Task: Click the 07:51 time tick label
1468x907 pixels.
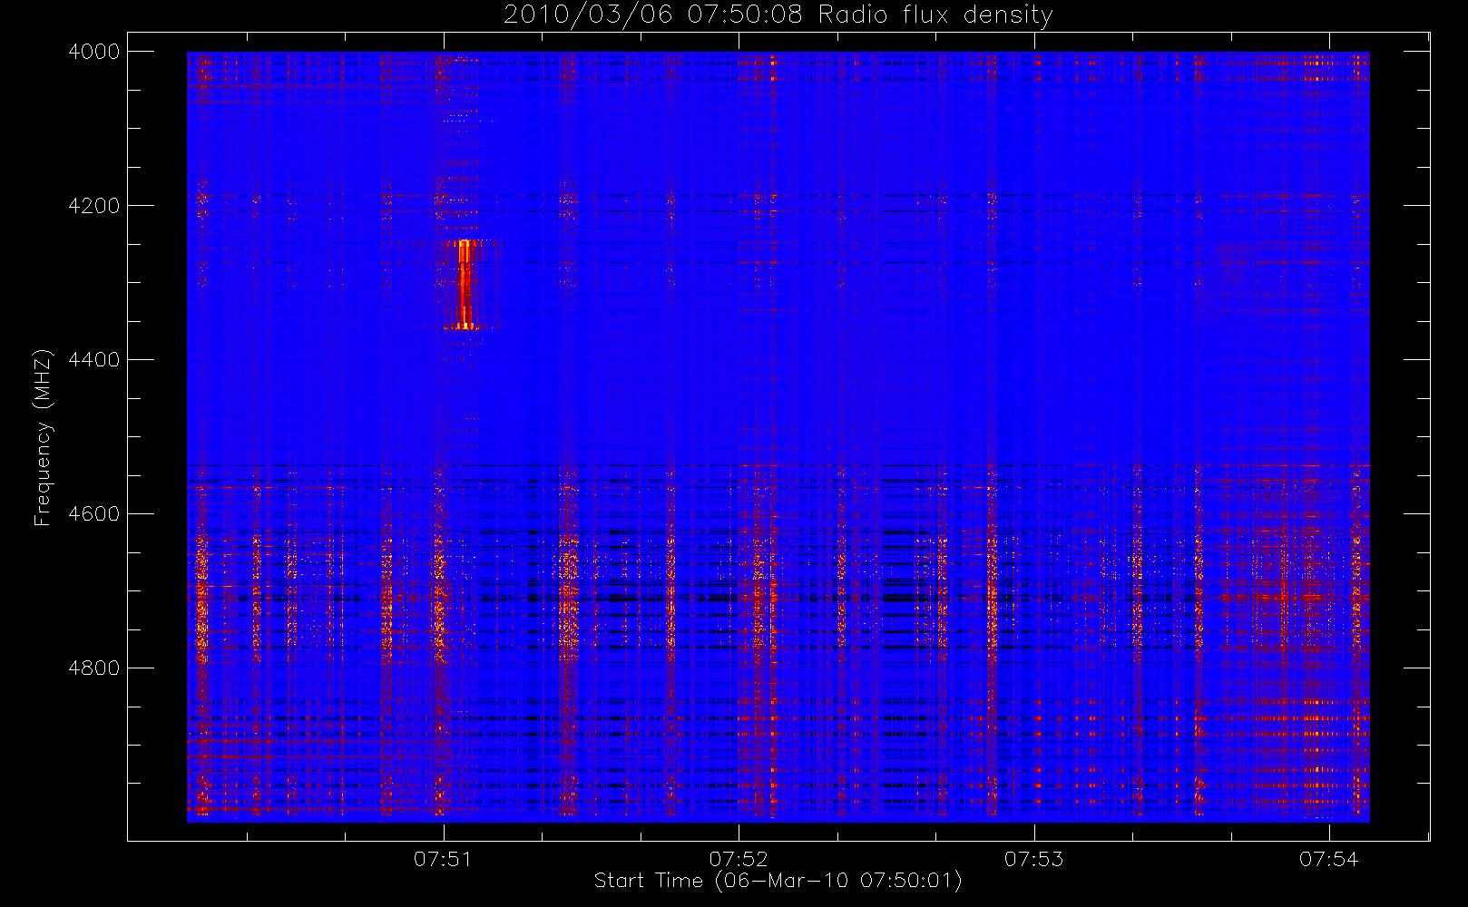Action: (444, 858)
